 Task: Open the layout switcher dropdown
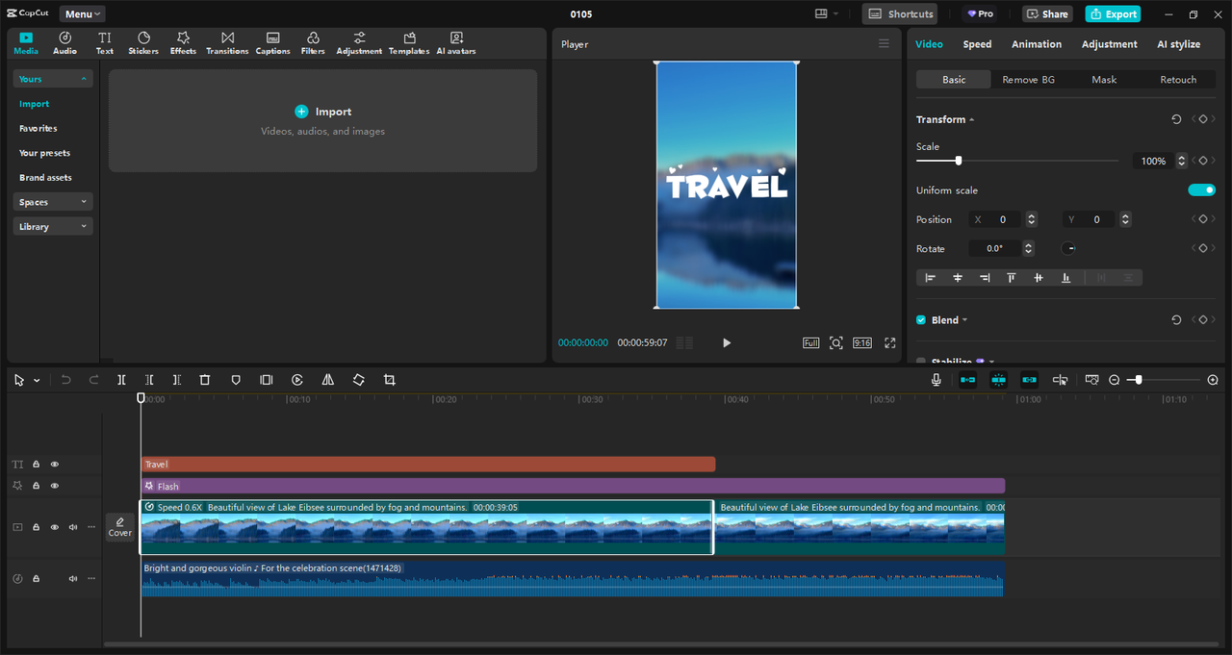[x=826, y=13]
